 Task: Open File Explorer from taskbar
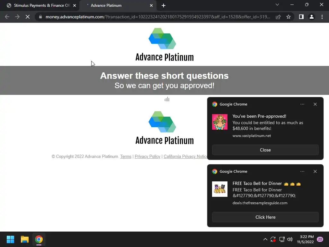click(x=24, y=239)
